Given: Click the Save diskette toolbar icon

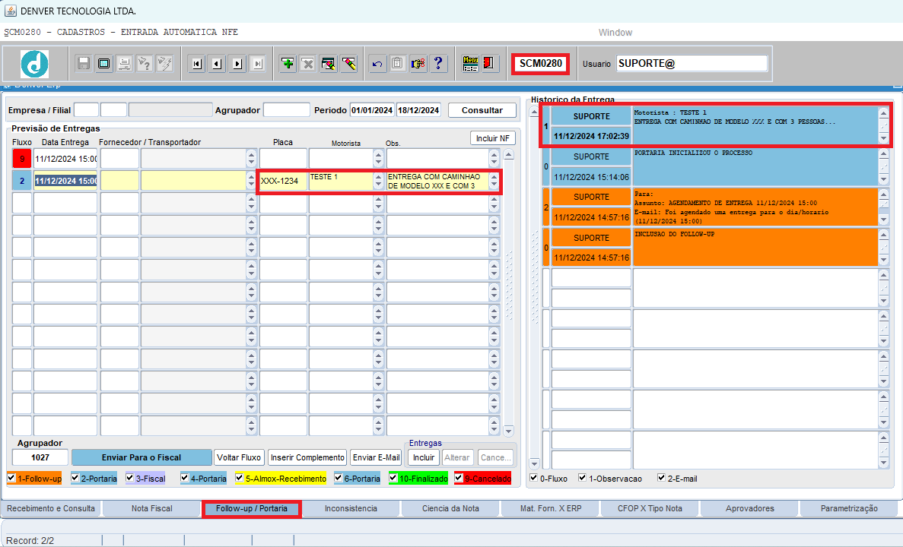Looking at the screenshot, I should tap(84, 63).
